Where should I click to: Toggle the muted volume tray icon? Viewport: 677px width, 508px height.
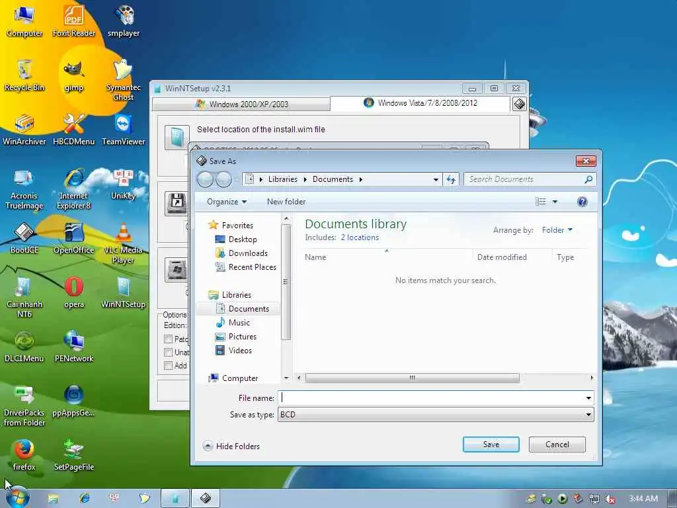pos(610,499)
